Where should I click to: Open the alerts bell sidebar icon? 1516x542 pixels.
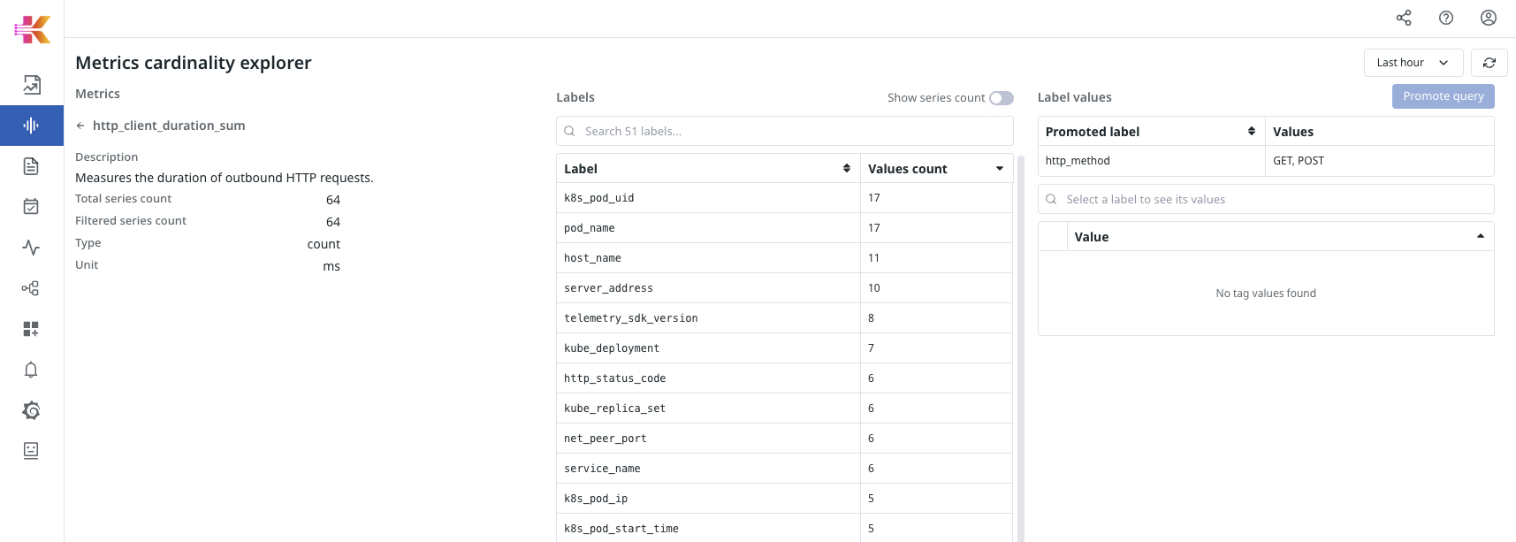(31, 370)
